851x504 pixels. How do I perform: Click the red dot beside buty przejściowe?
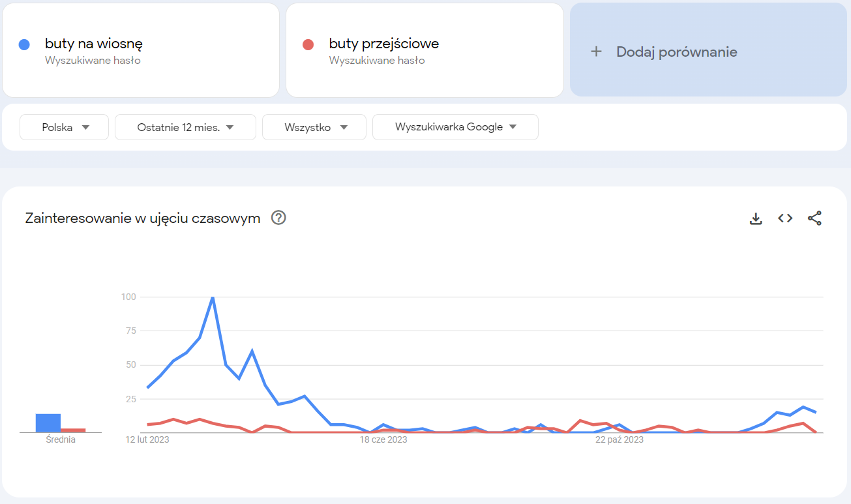pyautogui.click(x=308, y=44)
